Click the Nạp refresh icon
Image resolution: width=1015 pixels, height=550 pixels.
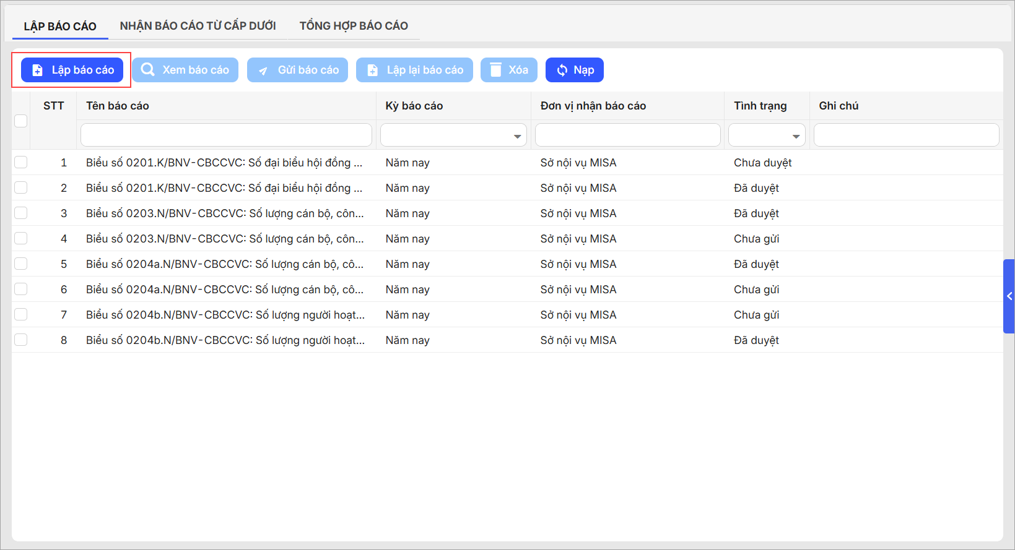[562, 71]
